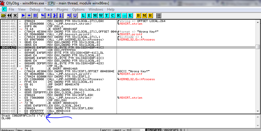Click the Trace over icon
The width and height of the screenshot is (261, 131).
(x=61, y=16)
